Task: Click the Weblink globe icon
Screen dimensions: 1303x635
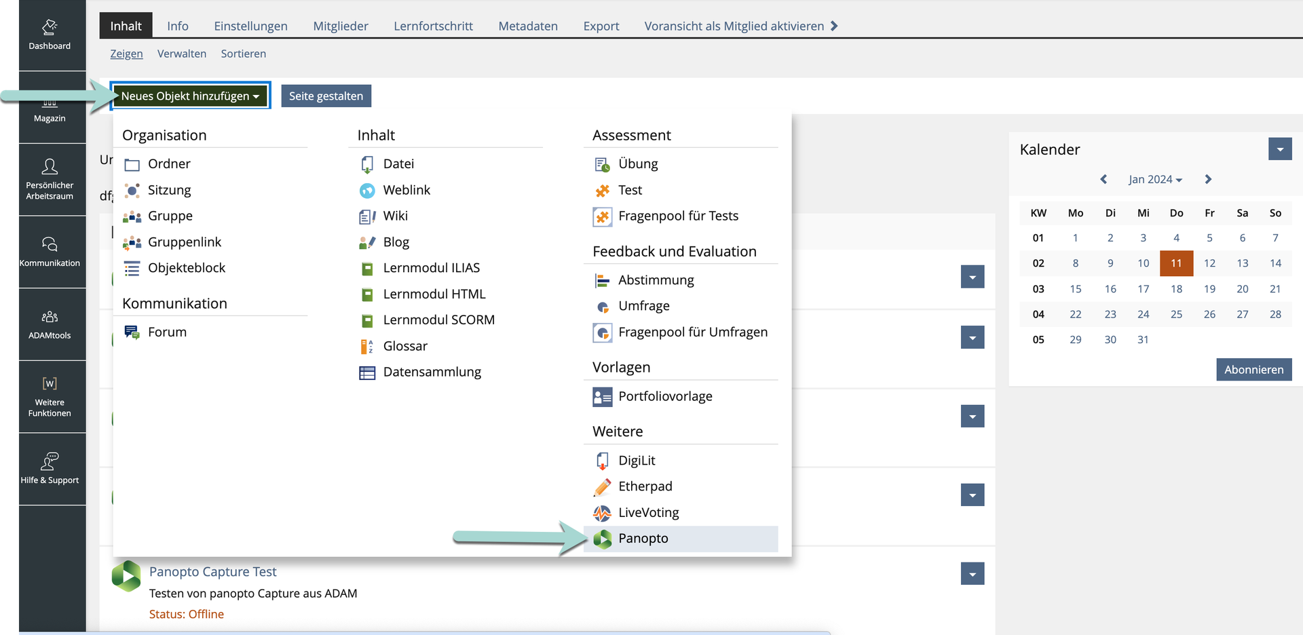Action: pyautogui.click(x=367, y=191)
